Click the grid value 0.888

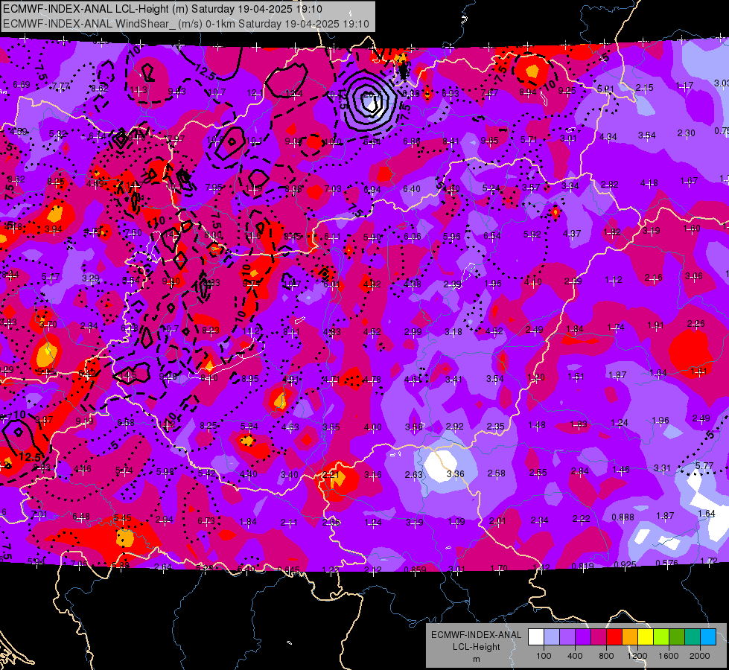[623, 517]
